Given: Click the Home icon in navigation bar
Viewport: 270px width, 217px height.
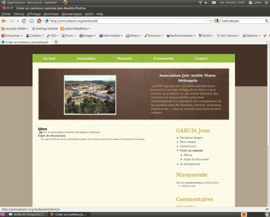Looking at the screenshot, I should [x=39, y=21].
